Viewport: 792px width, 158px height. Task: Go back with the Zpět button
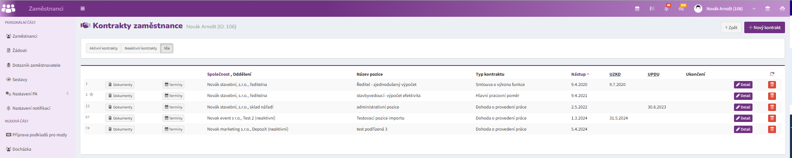[x=731, y=27]
